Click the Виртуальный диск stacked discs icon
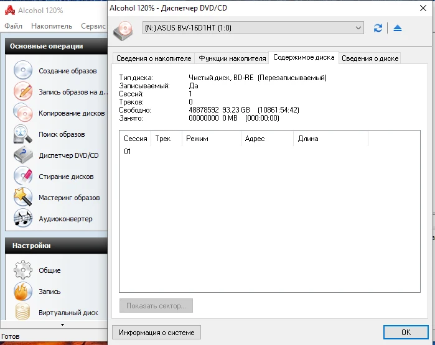Screen dimensions: 435x345 click(23, 311)
